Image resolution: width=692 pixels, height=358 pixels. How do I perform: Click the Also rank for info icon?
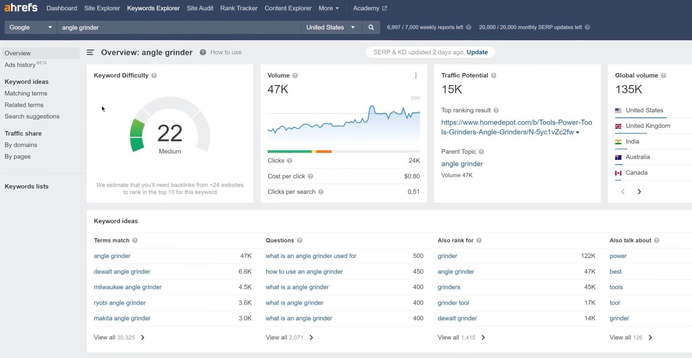[x=479, y=240]
